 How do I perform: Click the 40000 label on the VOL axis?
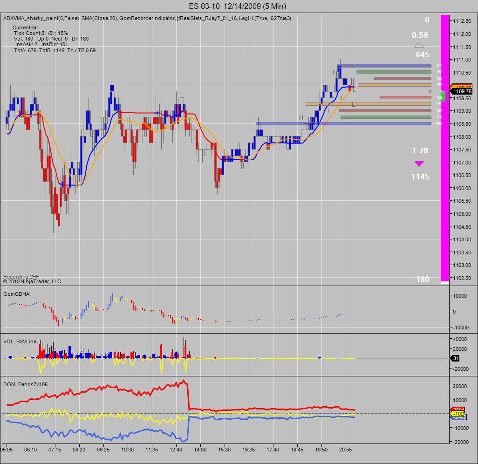coord(460,339)
